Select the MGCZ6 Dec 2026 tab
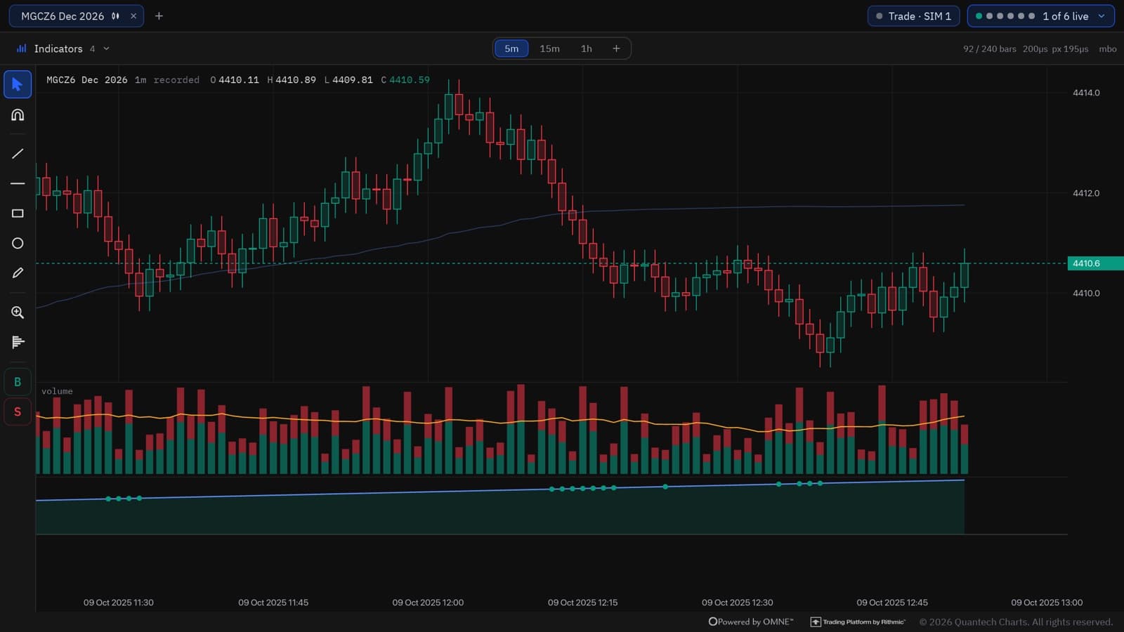 point(77,16)
